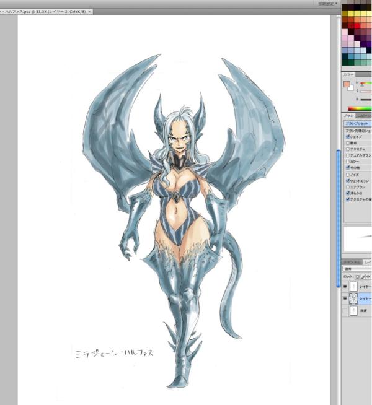Select ブラシ先端のシェイプ in the brush options
This screenshot has height=405, width=372.
pos(358,131)
